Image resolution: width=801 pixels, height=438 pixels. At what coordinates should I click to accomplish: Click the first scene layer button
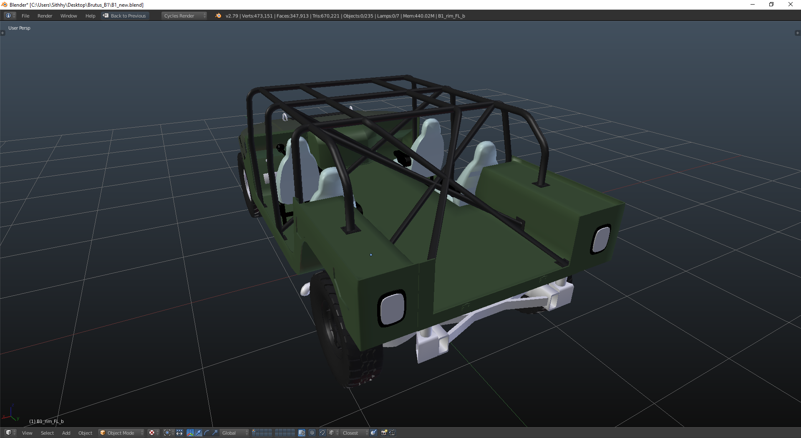[x=254, y=431]
